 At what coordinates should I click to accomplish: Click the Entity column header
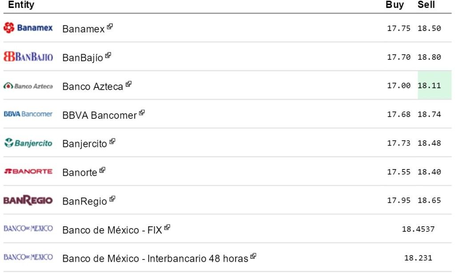click(x=21, y=5)
